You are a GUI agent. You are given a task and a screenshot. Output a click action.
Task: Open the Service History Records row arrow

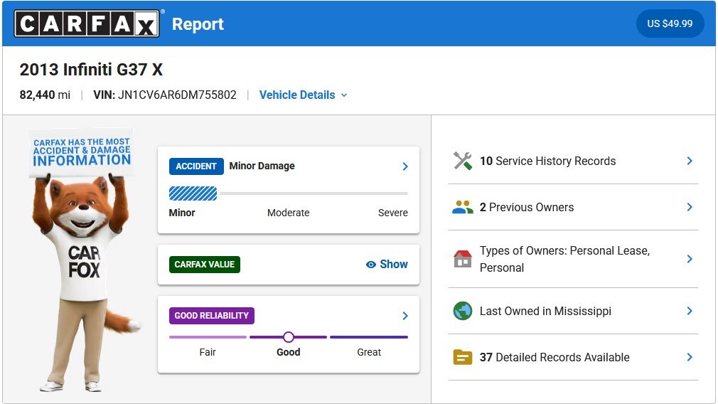point(690,161)
